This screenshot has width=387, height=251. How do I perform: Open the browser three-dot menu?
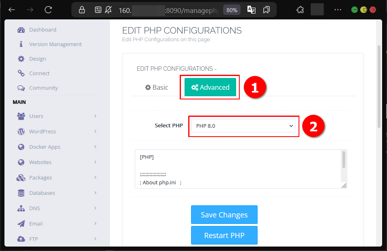tap(338, 10)
